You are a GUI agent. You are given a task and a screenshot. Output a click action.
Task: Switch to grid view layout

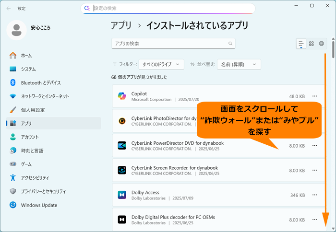tap(312, 44)
